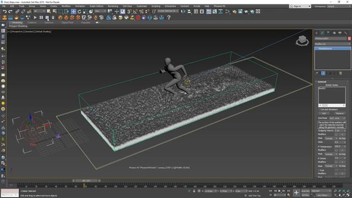
Task: Click the object color swatch
Action: click(x=349, y=38)
